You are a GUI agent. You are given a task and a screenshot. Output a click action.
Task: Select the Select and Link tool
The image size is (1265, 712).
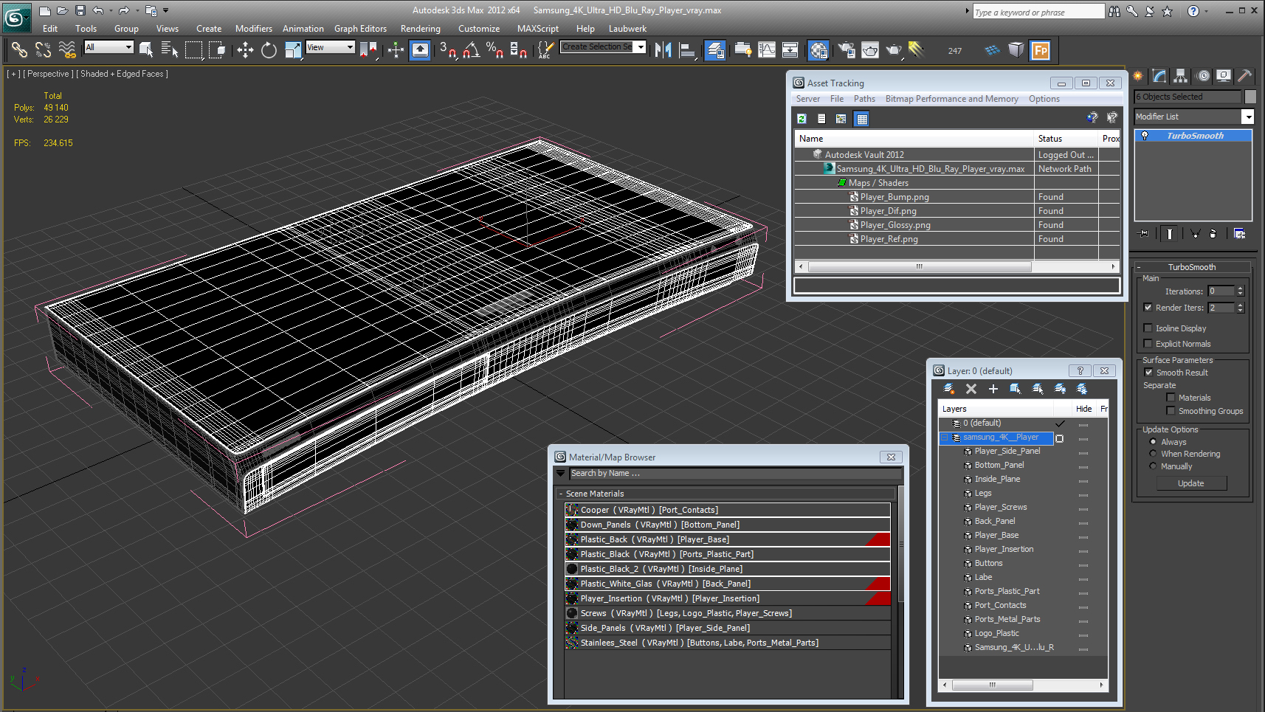click(x=19, y=49)
